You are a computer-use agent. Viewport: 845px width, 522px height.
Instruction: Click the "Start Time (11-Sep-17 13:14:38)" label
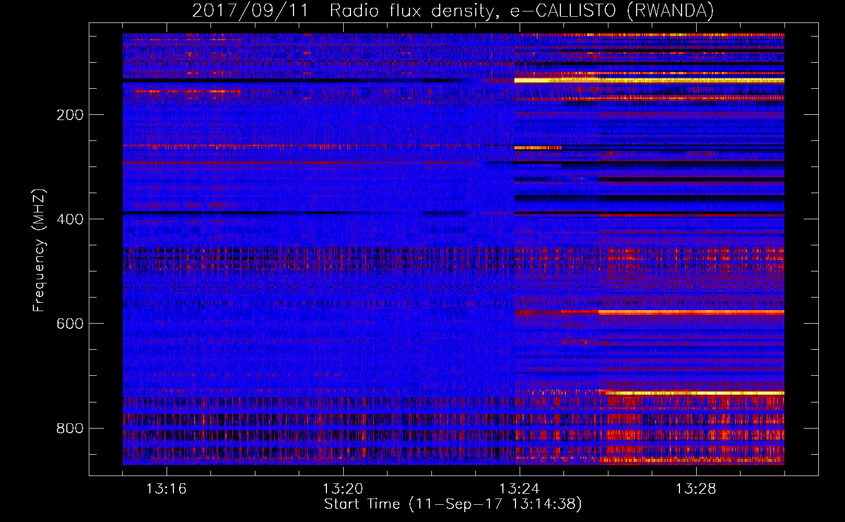(x=453, y=504)
